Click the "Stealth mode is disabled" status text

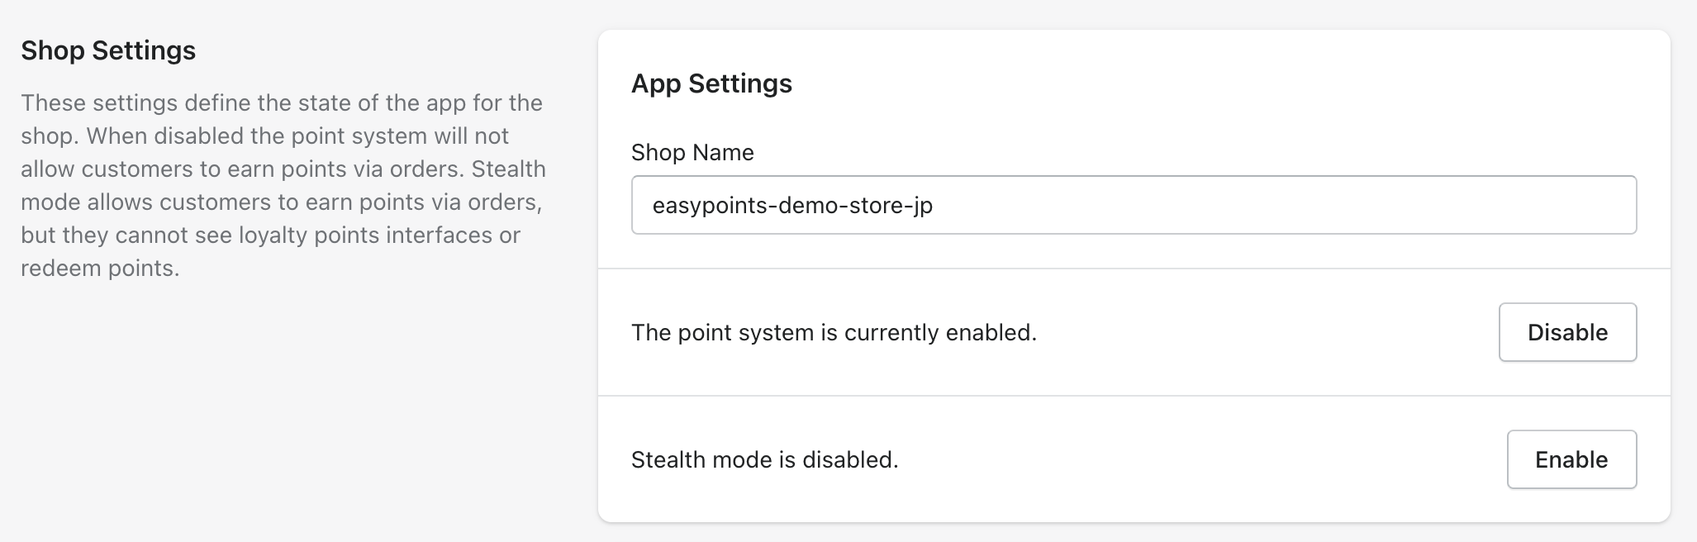pos(764,459)
